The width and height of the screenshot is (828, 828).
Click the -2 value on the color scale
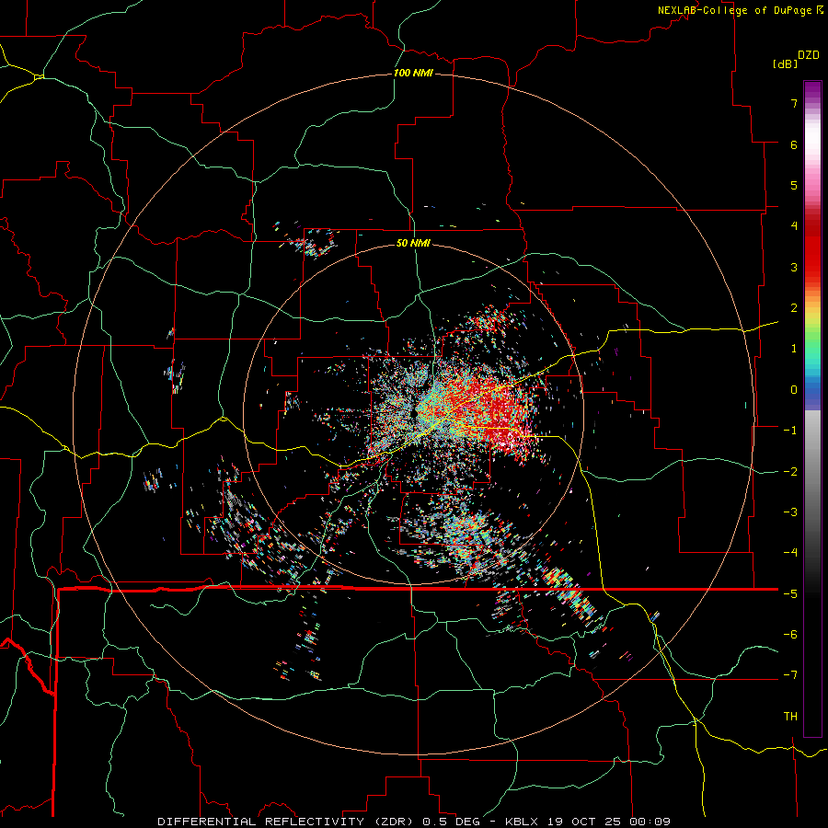pos(790,472)
